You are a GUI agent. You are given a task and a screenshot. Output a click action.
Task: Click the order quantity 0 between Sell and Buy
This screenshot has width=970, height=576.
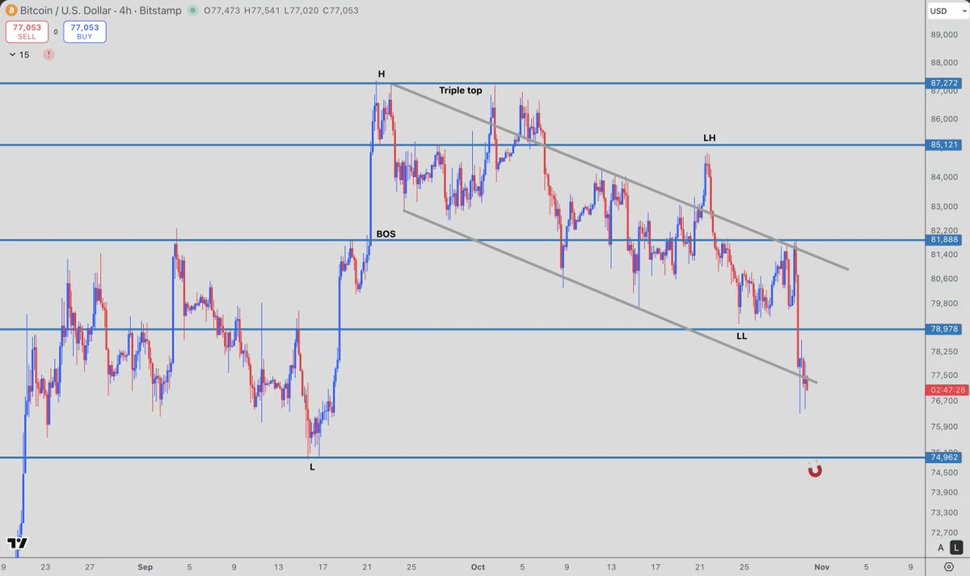coord(56,32)
